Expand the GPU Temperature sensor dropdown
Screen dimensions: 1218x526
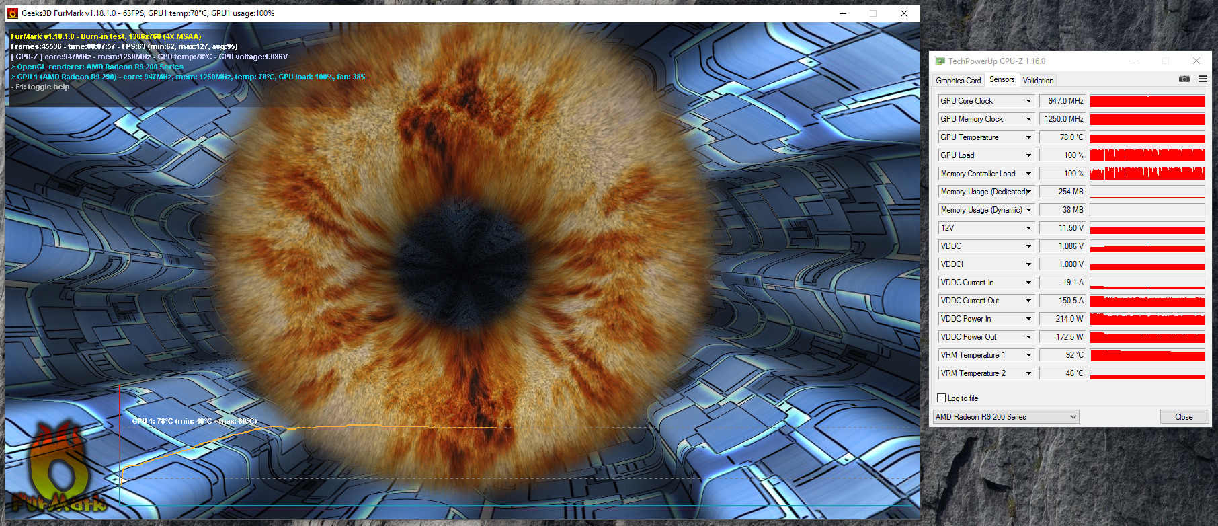(x=1028, y=137)
